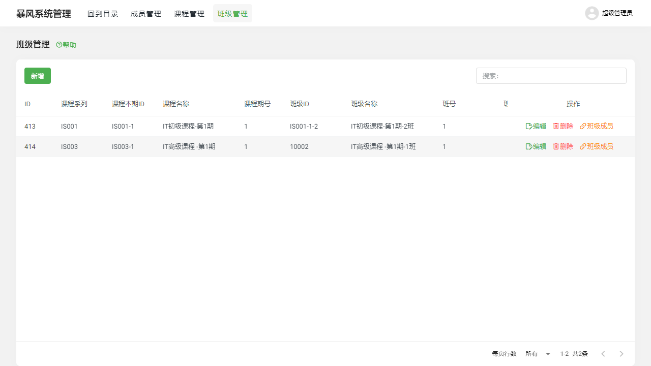Click the delete icon on row 414
The image size is (651, 366).
tap(555, 146)
